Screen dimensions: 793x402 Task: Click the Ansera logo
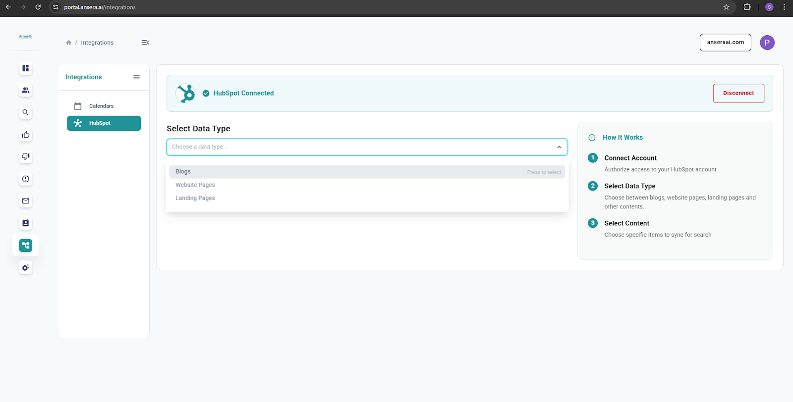pos(26,37)
